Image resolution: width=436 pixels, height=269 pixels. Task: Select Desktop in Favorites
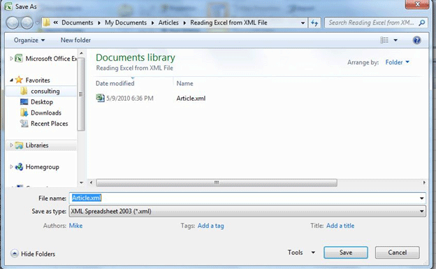click(x=42, y=102)
